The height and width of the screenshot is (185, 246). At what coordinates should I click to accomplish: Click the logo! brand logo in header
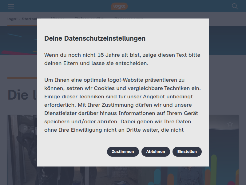(119, 6)
